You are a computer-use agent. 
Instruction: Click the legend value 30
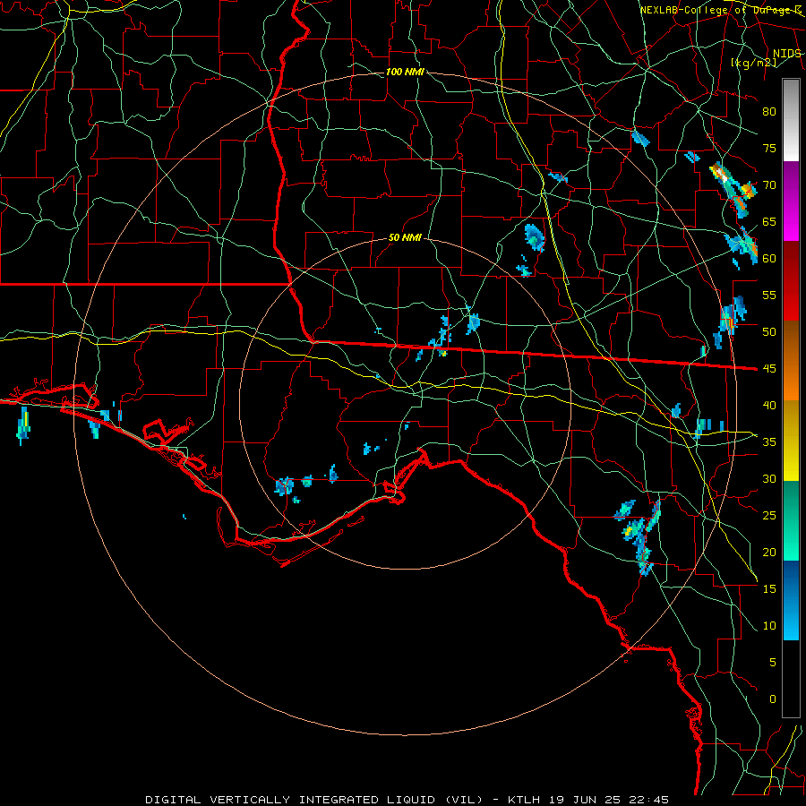tap(769, 479)
